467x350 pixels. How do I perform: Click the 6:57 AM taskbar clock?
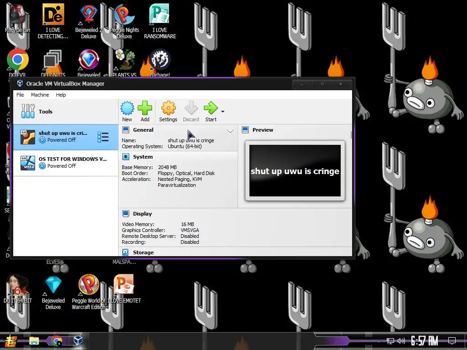(x=425, y=340)
